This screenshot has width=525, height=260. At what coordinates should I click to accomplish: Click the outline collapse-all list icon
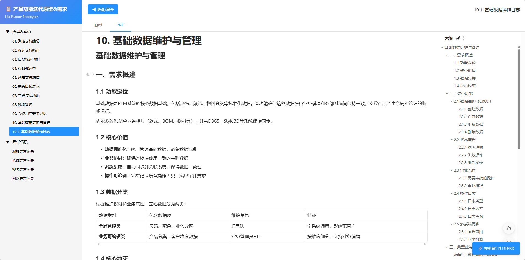tap(465, 38)
